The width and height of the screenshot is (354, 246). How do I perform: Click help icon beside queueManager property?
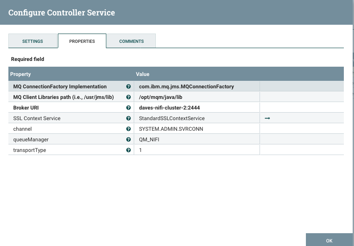point(128,140)
